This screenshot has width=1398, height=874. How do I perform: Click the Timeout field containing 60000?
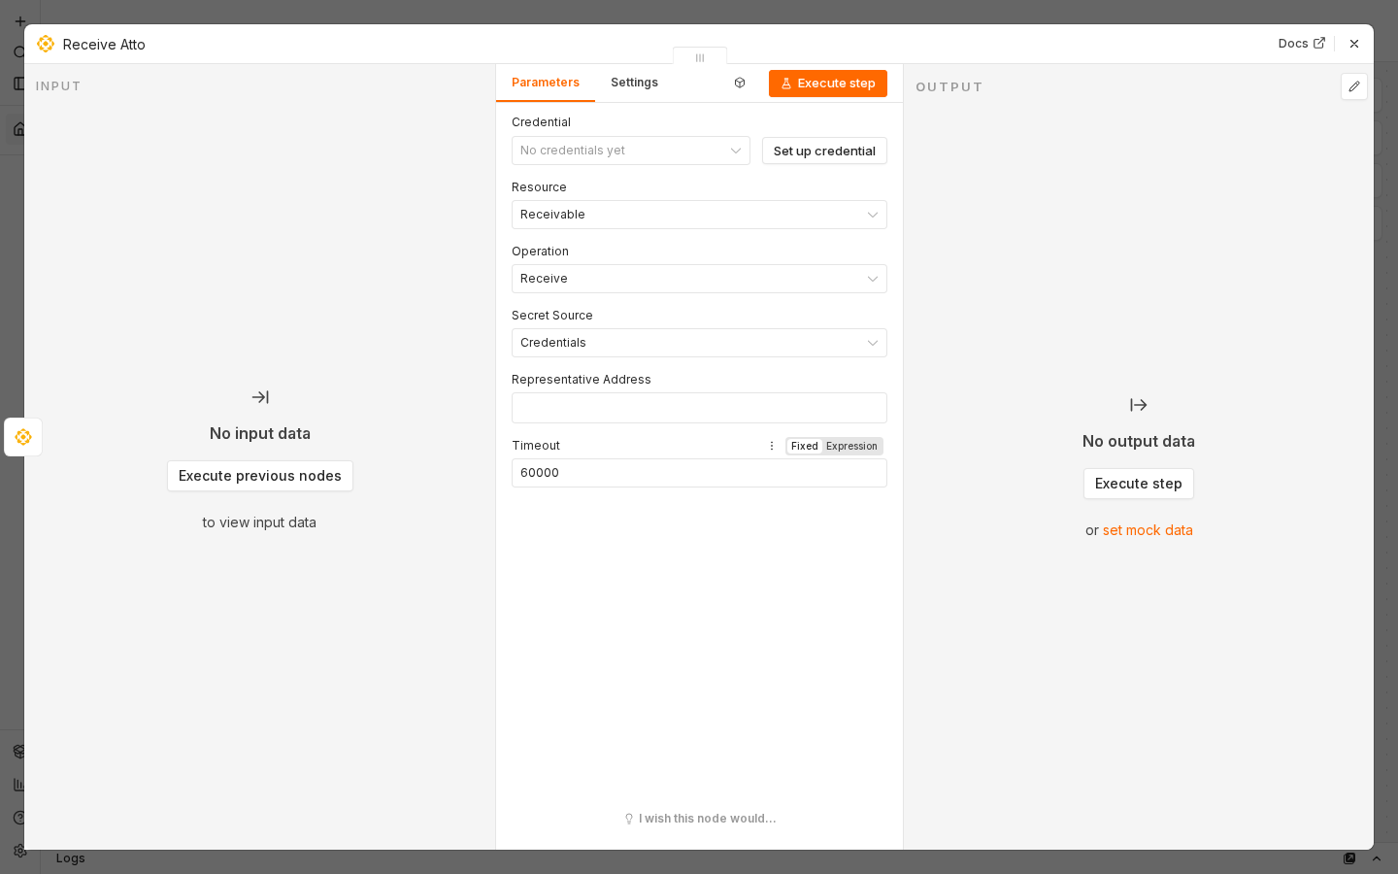(x=699, y=473)
